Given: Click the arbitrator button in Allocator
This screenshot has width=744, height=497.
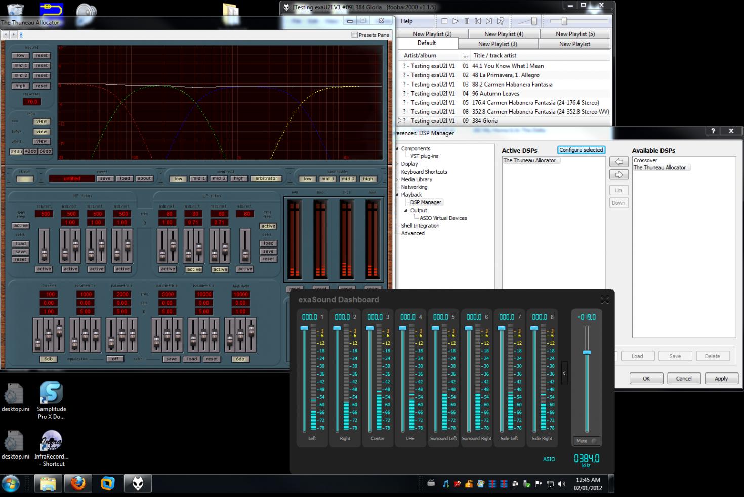Looking at the screenshot, I should [x=266, y=178].
